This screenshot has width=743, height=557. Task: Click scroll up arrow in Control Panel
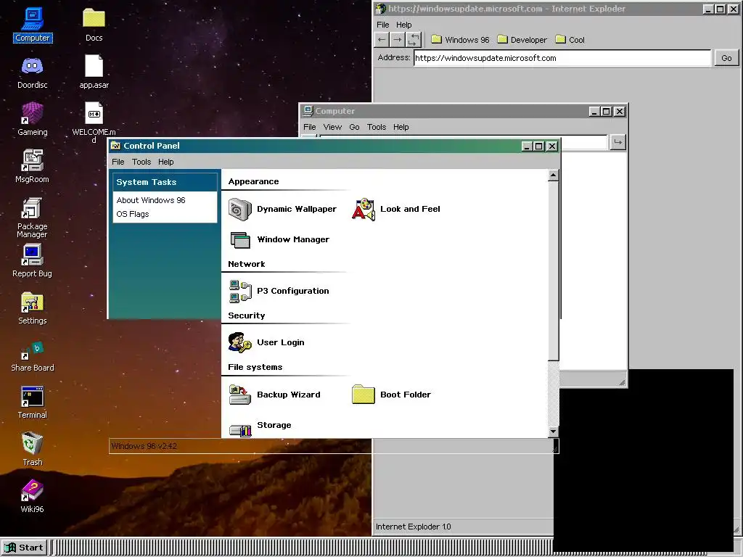(x=553, y=176)
